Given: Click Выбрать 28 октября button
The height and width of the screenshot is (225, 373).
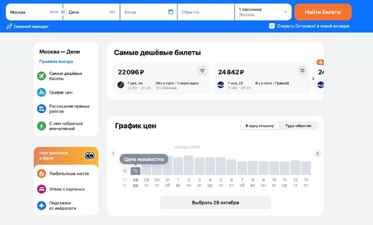Looking at the screenshot, I should tap(215, 203).
